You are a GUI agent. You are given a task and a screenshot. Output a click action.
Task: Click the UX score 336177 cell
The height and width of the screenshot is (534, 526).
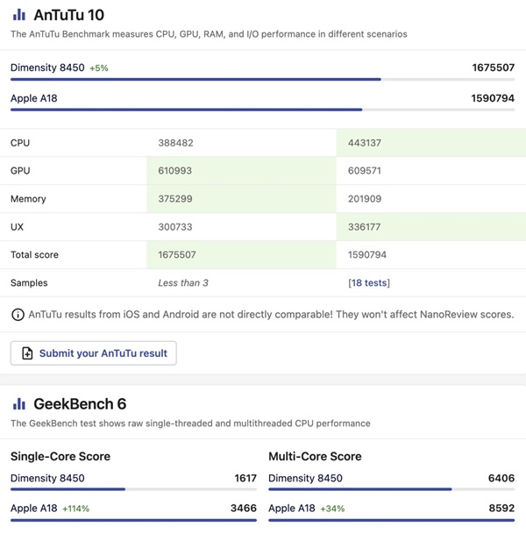point(364,227)
